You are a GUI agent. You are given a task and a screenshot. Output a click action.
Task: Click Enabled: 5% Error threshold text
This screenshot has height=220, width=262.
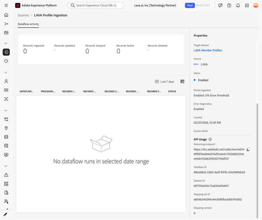(x=211, y=96)
